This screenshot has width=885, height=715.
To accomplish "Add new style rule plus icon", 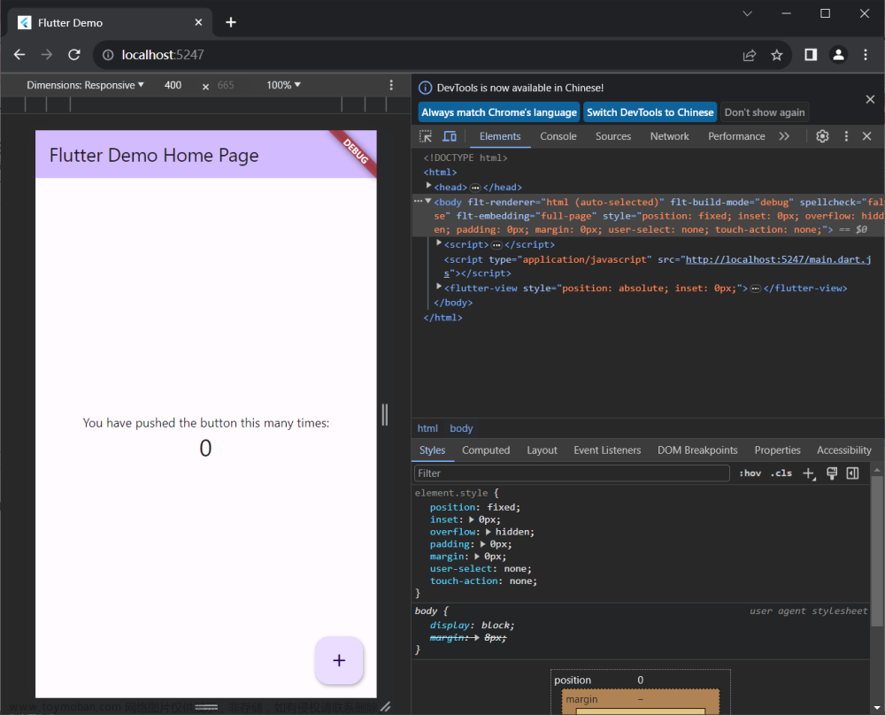I will [x=809, y=473].
